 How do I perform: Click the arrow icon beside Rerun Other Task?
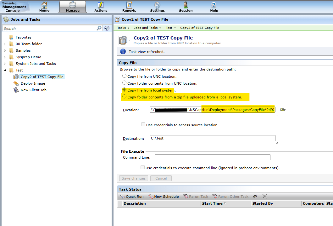[x=255, y=196]
